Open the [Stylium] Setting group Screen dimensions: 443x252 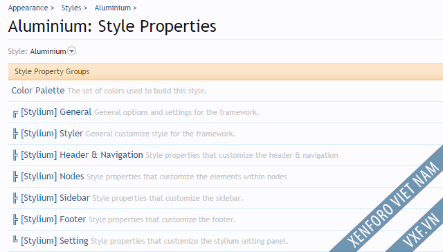(x=55, y=241)
